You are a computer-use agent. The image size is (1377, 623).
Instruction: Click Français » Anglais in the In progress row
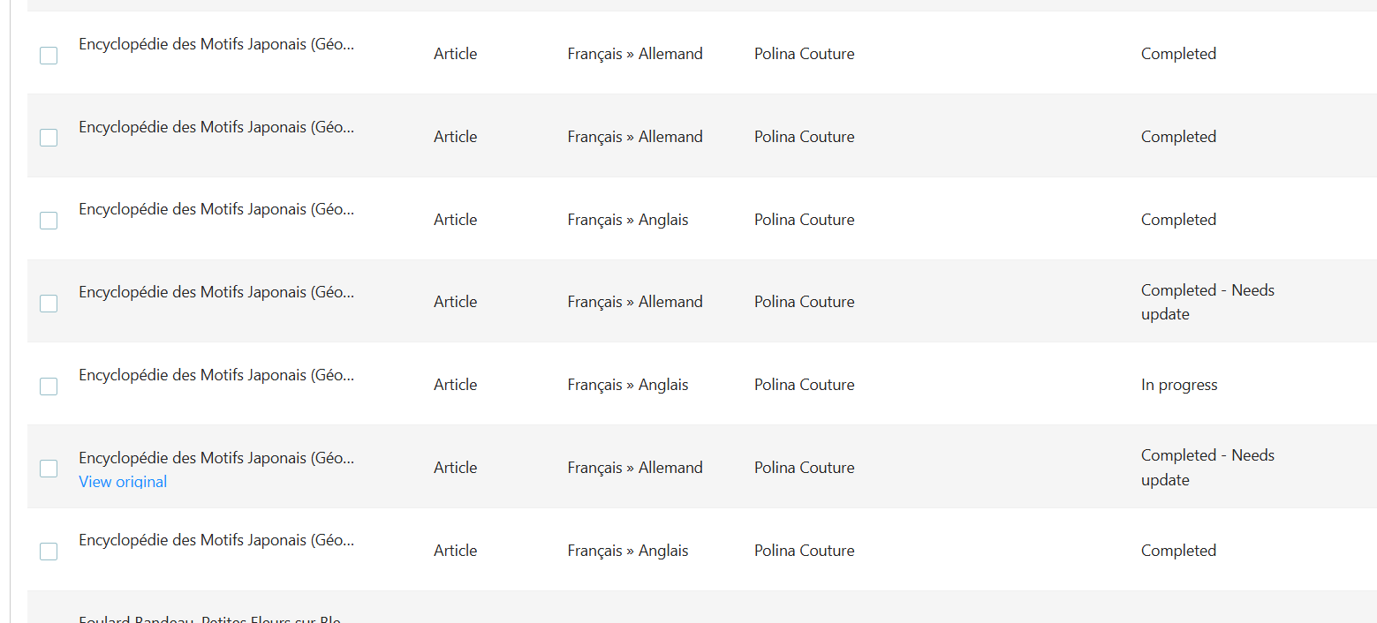pos(627,385)
